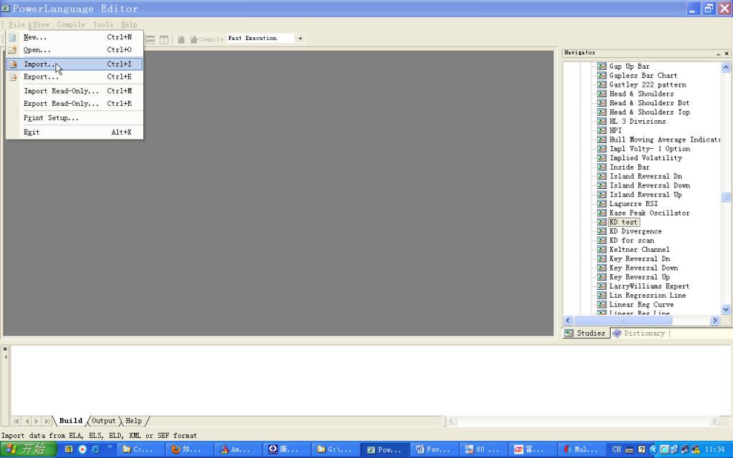Click the Linear Reg Curve study icon
The image size is (733, 458).
point(601,304)
